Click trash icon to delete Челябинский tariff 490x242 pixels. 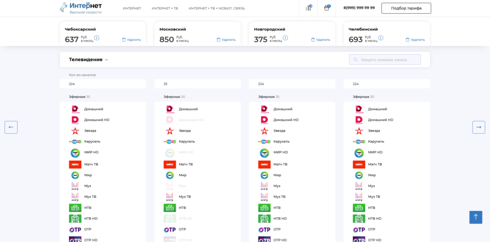click(x=408, y=40)
